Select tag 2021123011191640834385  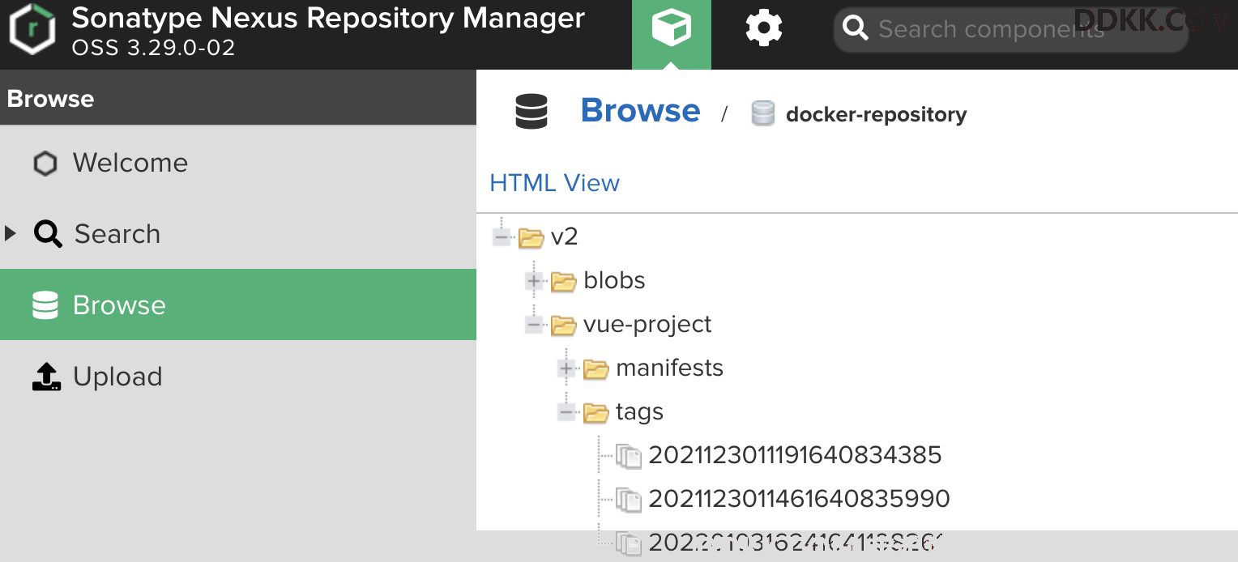(796, 455)
